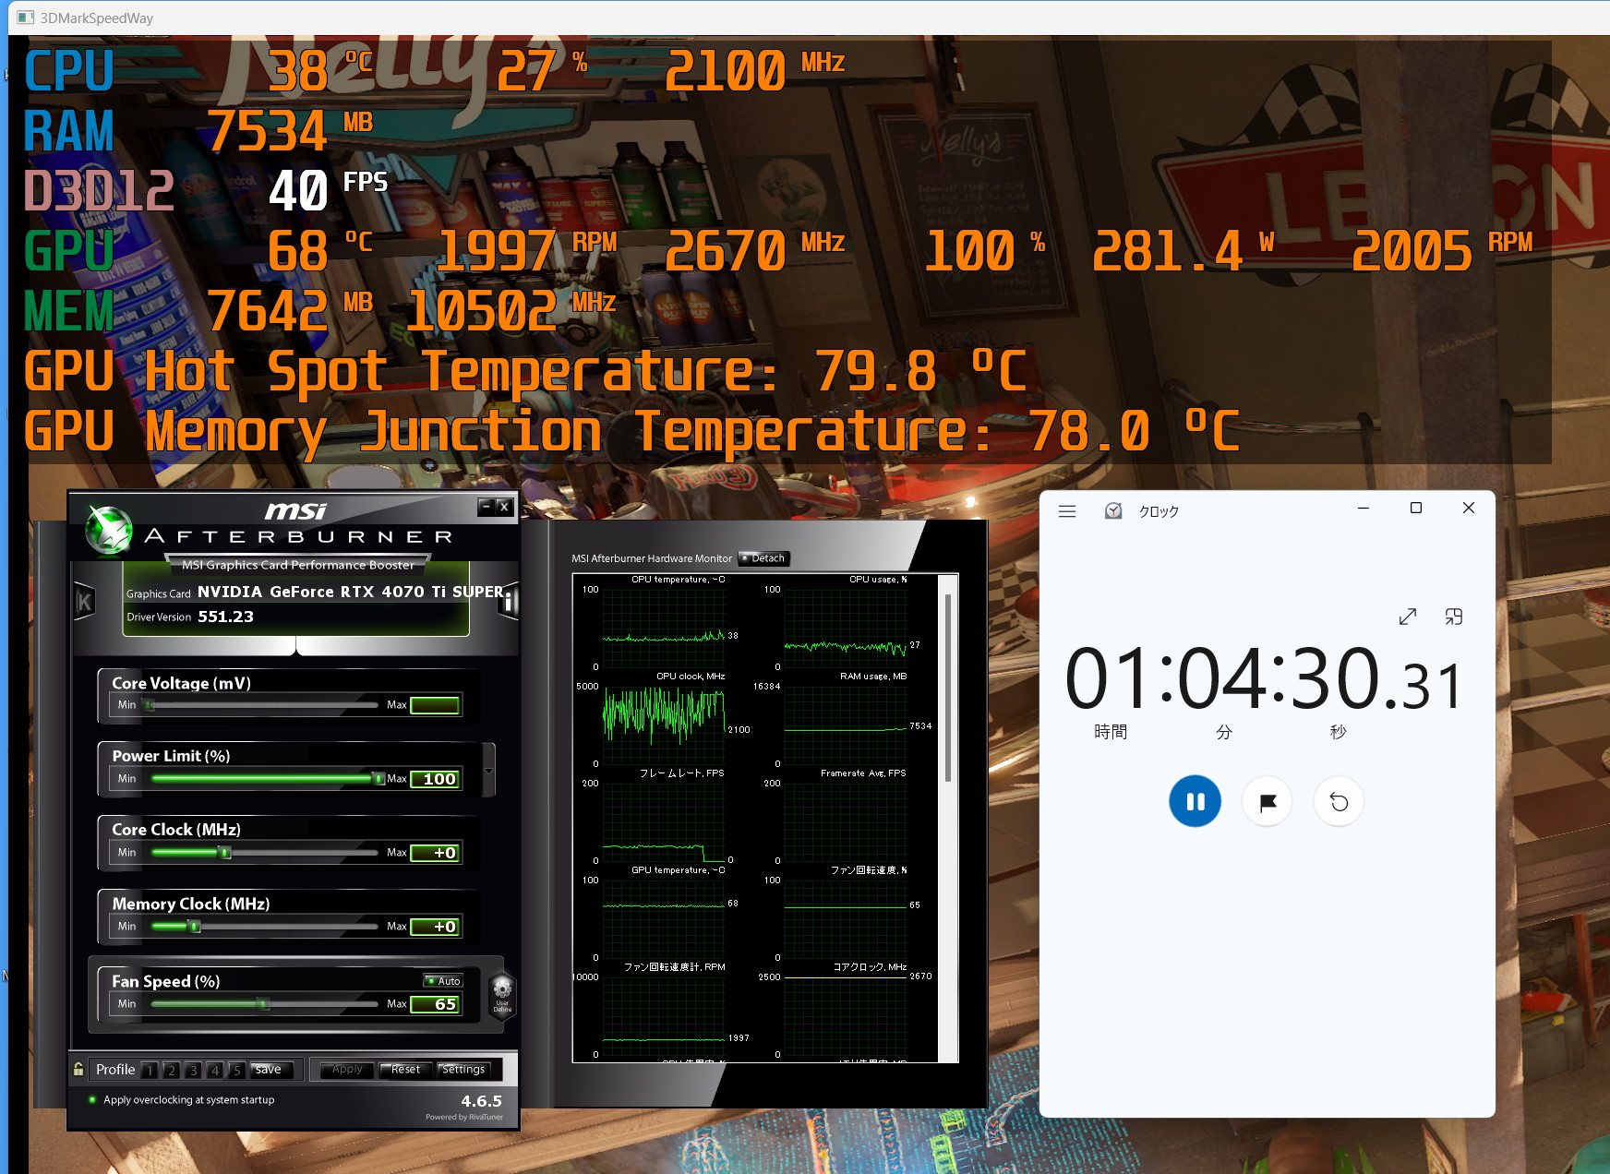Select profile slot 3
Screen dimensions: 1610x1174
coord(193,1070)
